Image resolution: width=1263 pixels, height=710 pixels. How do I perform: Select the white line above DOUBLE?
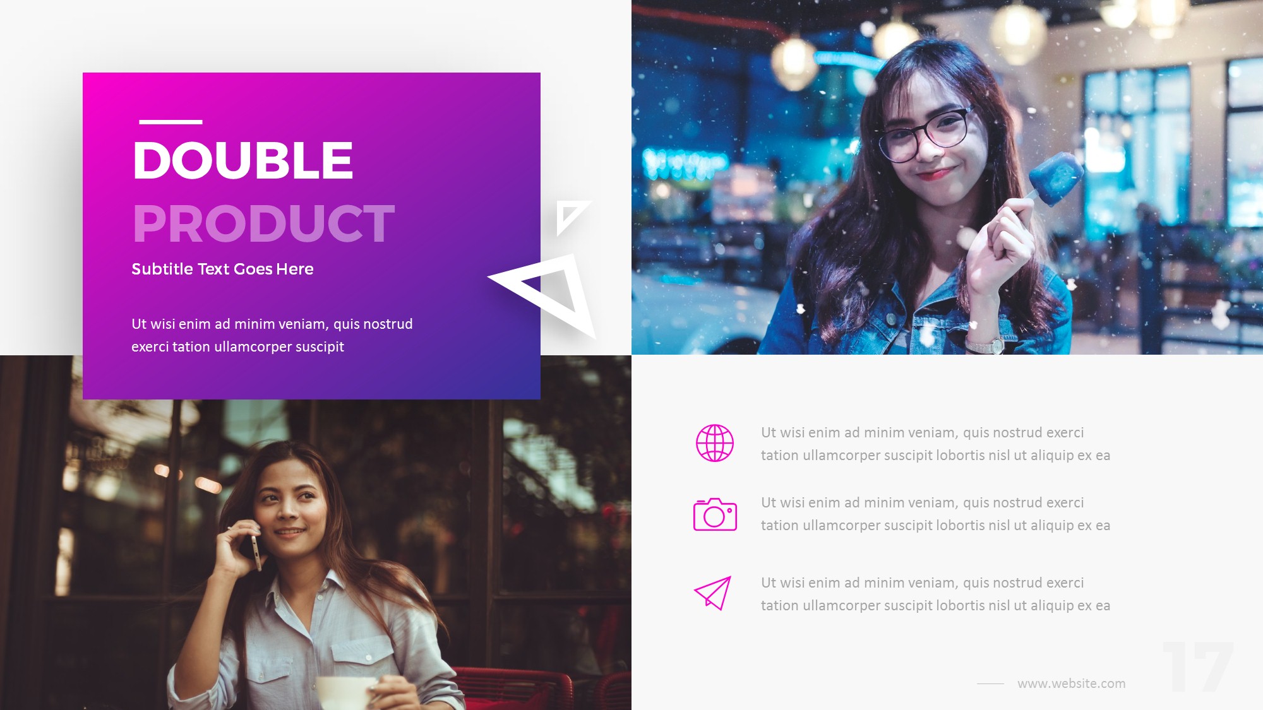pyautogui.click(x=171, y=122)
